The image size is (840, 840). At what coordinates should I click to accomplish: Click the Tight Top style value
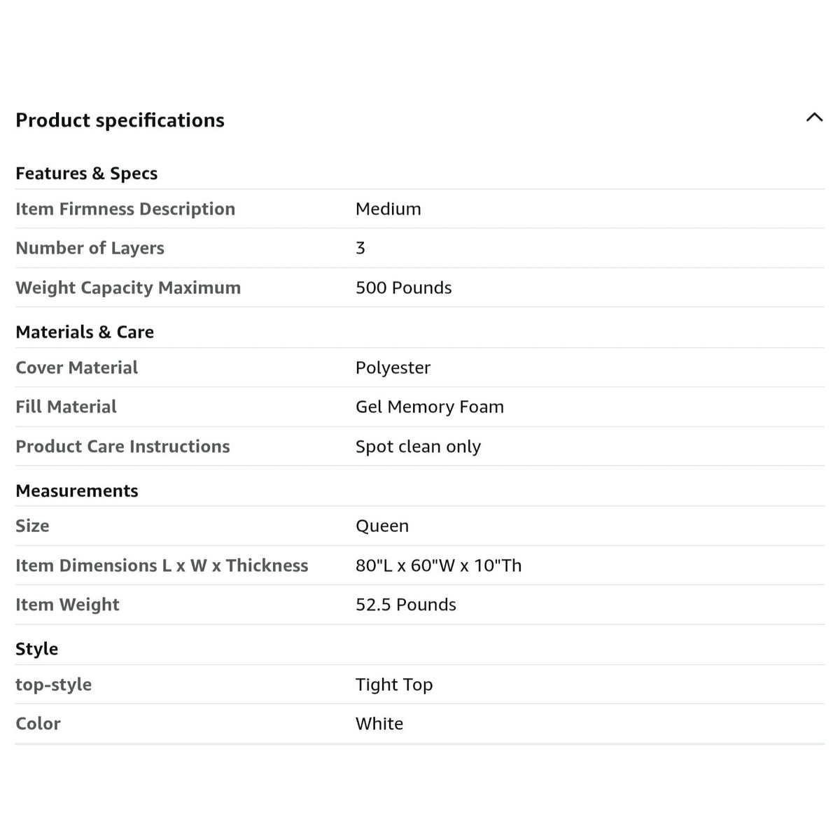[x=394, y=685]
